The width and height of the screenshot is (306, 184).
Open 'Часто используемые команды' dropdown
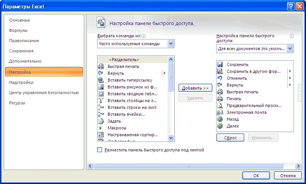tap(171, 44)
